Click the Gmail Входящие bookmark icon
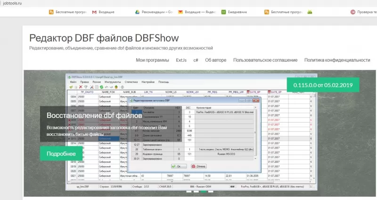The height and width of the screenshot is (200, 377). click(94, 12)
